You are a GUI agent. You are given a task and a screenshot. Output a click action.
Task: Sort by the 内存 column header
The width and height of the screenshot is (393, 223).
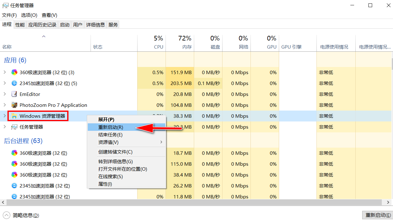(180, 43)
